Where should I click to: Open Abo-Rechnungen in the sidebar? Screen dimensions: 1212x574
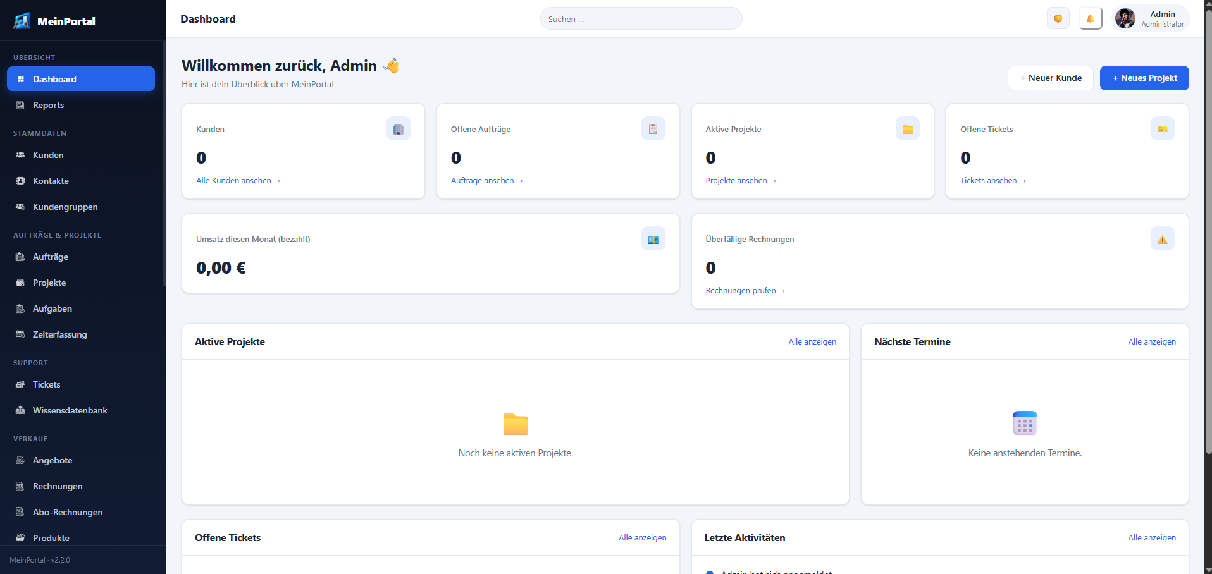pyautogui.click(x=81, y=512)
